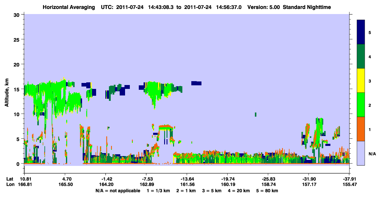Click longitude value 157.17
The height and width of the screenshot is (199, 388).
coord(310,185)
